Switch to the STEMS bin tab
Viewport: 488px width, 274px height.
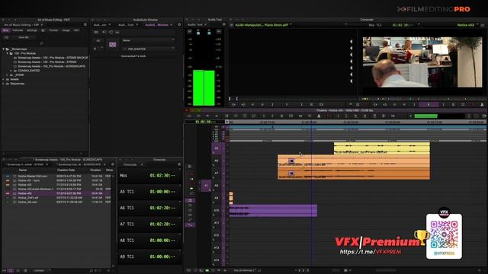click(25, 164)
